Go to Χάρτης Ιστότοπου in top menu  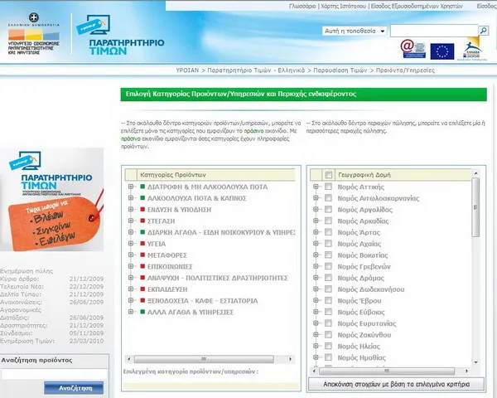(x=349, y=5)
